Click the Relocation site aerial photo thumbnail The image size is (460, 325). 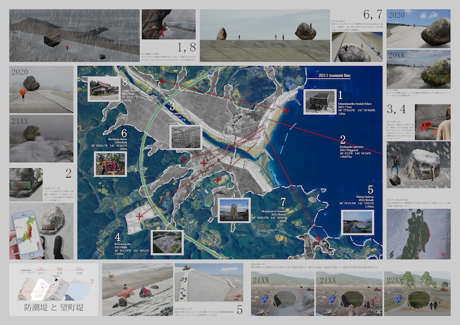tap(167, 242)
